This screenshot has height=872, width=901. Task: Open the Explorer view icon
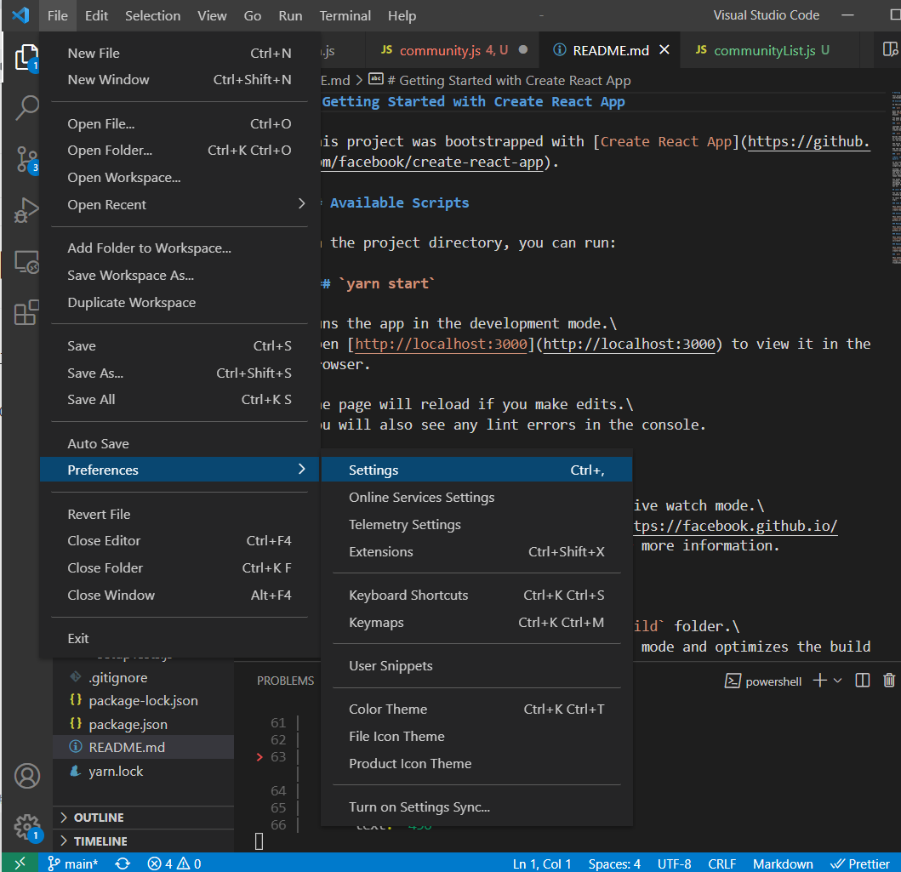coord(26,57)
